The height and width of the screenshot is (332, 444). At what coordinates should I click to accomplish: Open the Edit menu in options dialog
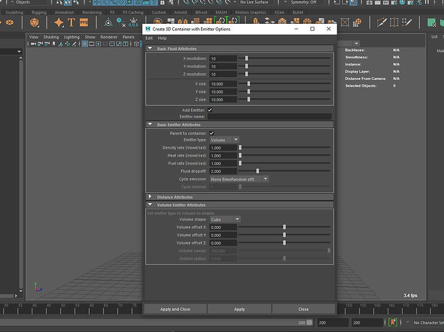(149, 38)
